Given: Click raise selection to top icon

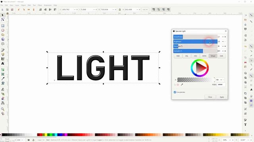Looking at the screenshot, I should (55, 9).
